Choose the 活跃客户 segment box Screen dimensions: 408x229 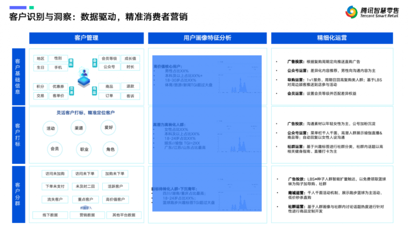point(115,186)
